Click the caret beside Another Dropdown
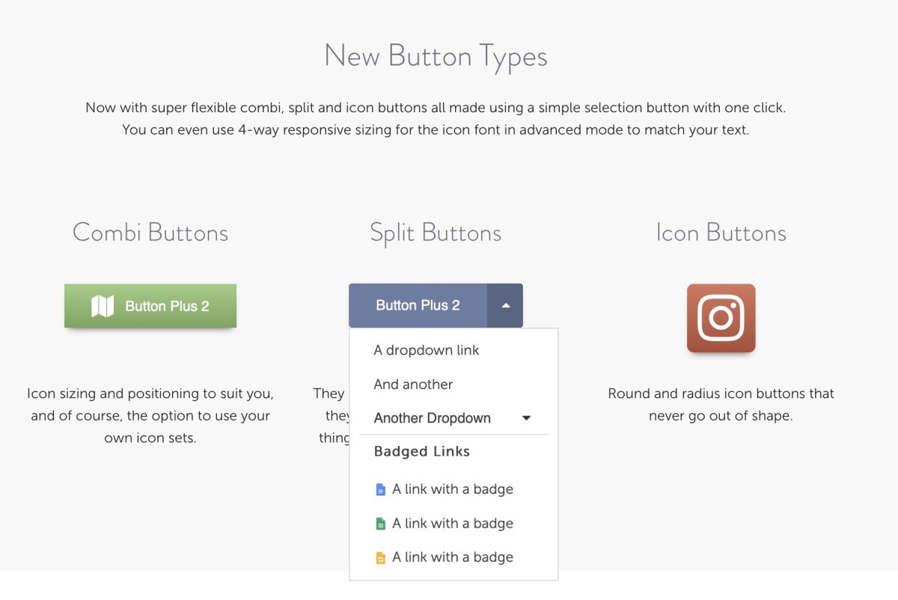The height and width of the screenshot is (600, 898). point(526,418)
